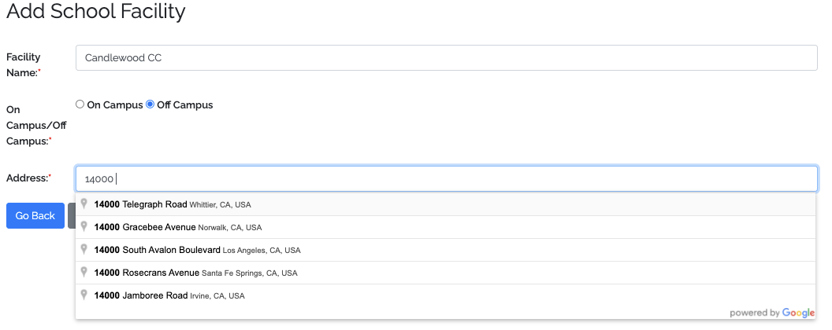Click the pin icon beside Rosecrans Avenue
This screenshot has width=832, height=330.
pyautogui.click(x=84, y=273)
